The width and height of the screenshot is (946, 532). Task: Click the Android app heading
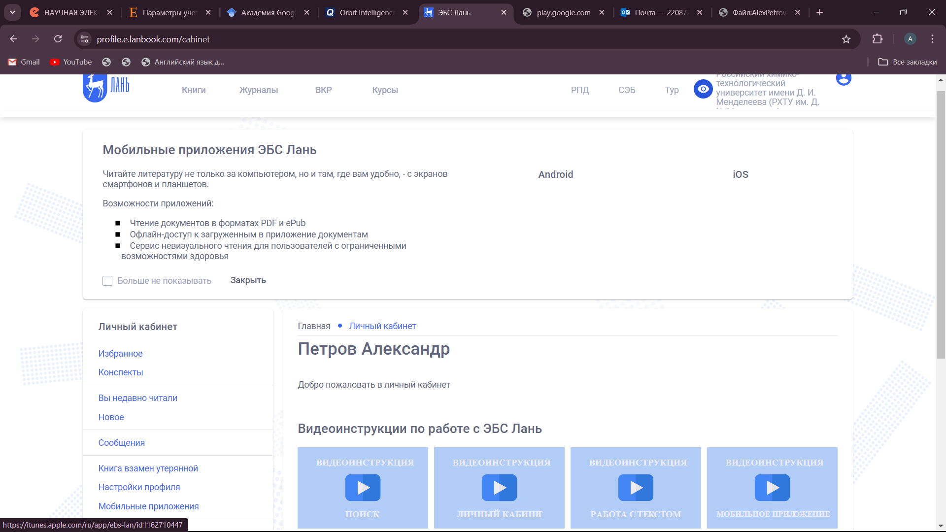[555, 174]
